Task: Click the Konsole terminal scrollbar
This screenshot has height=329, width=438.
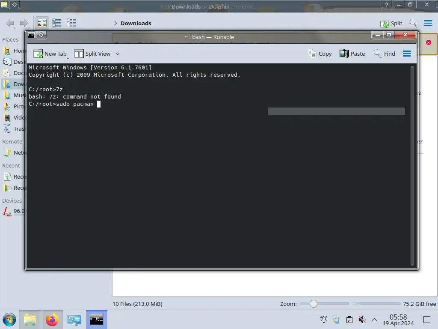Action: tap(412, 166)
